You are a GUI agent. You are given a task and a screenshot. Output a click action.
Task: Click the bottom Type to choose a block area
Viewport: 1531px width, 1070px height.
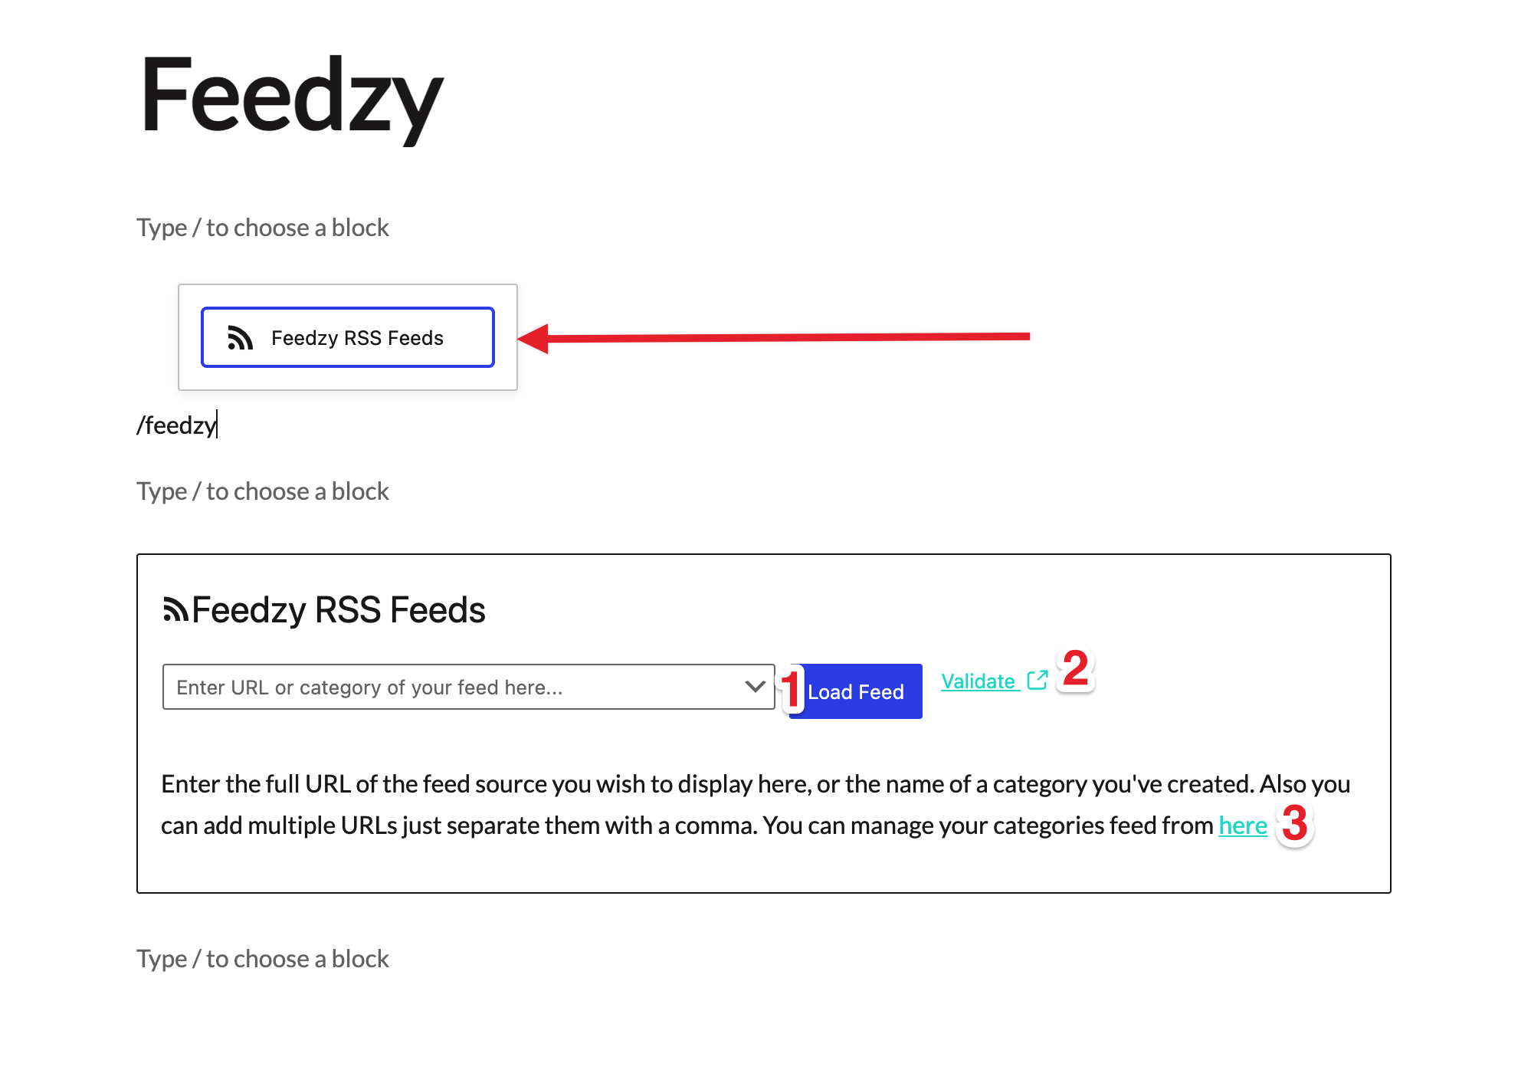pyautogui.click(x=263, y=958)
